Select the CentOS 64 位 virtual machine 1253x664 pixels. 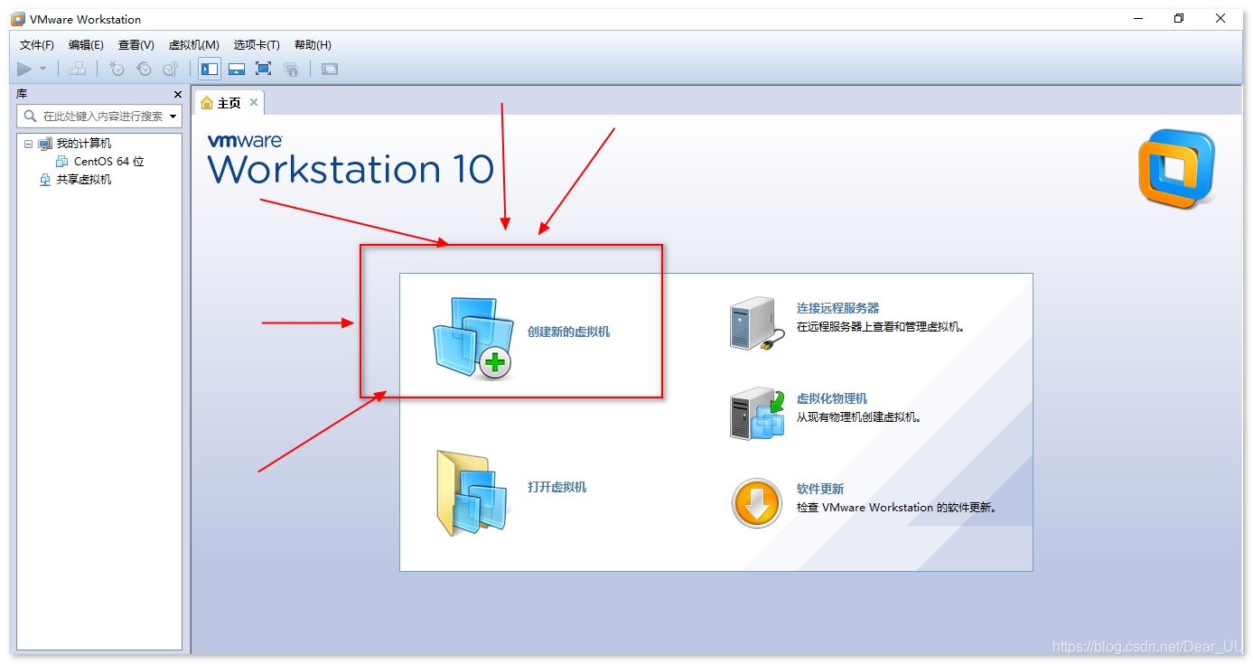[109, 162]
